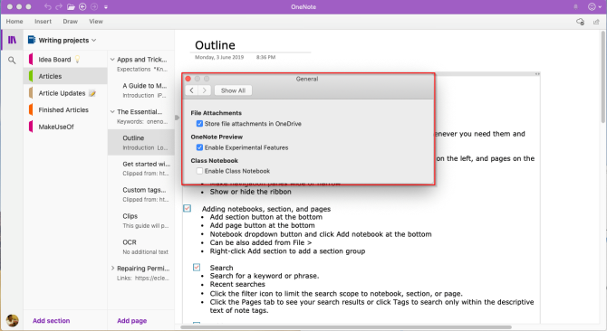607x331 pixels.
Task: Select the MakeUseOf section
Action: pyautogui.click(x=65, y=127)
